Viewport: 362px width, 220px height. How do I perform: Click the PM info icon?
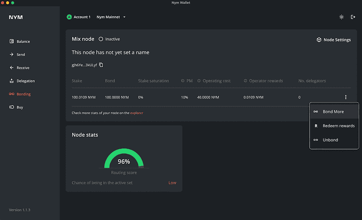tap(182, 81)
